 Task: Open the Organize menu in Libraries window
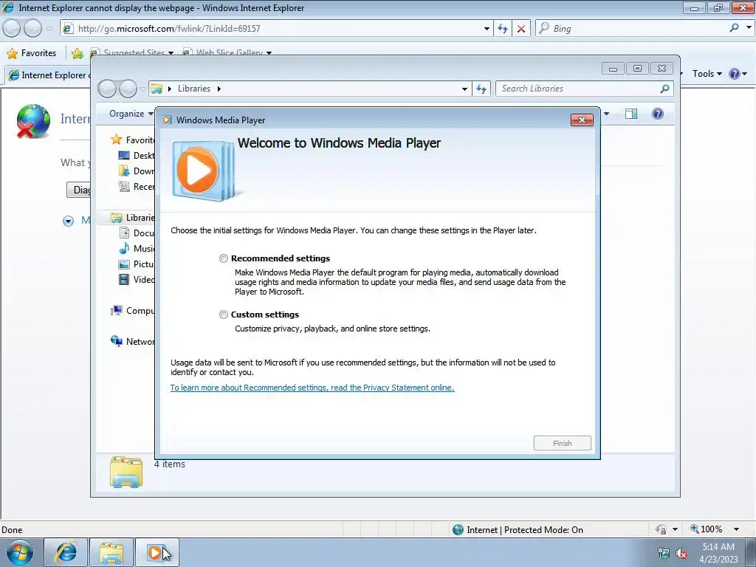(x=131, y=114)
